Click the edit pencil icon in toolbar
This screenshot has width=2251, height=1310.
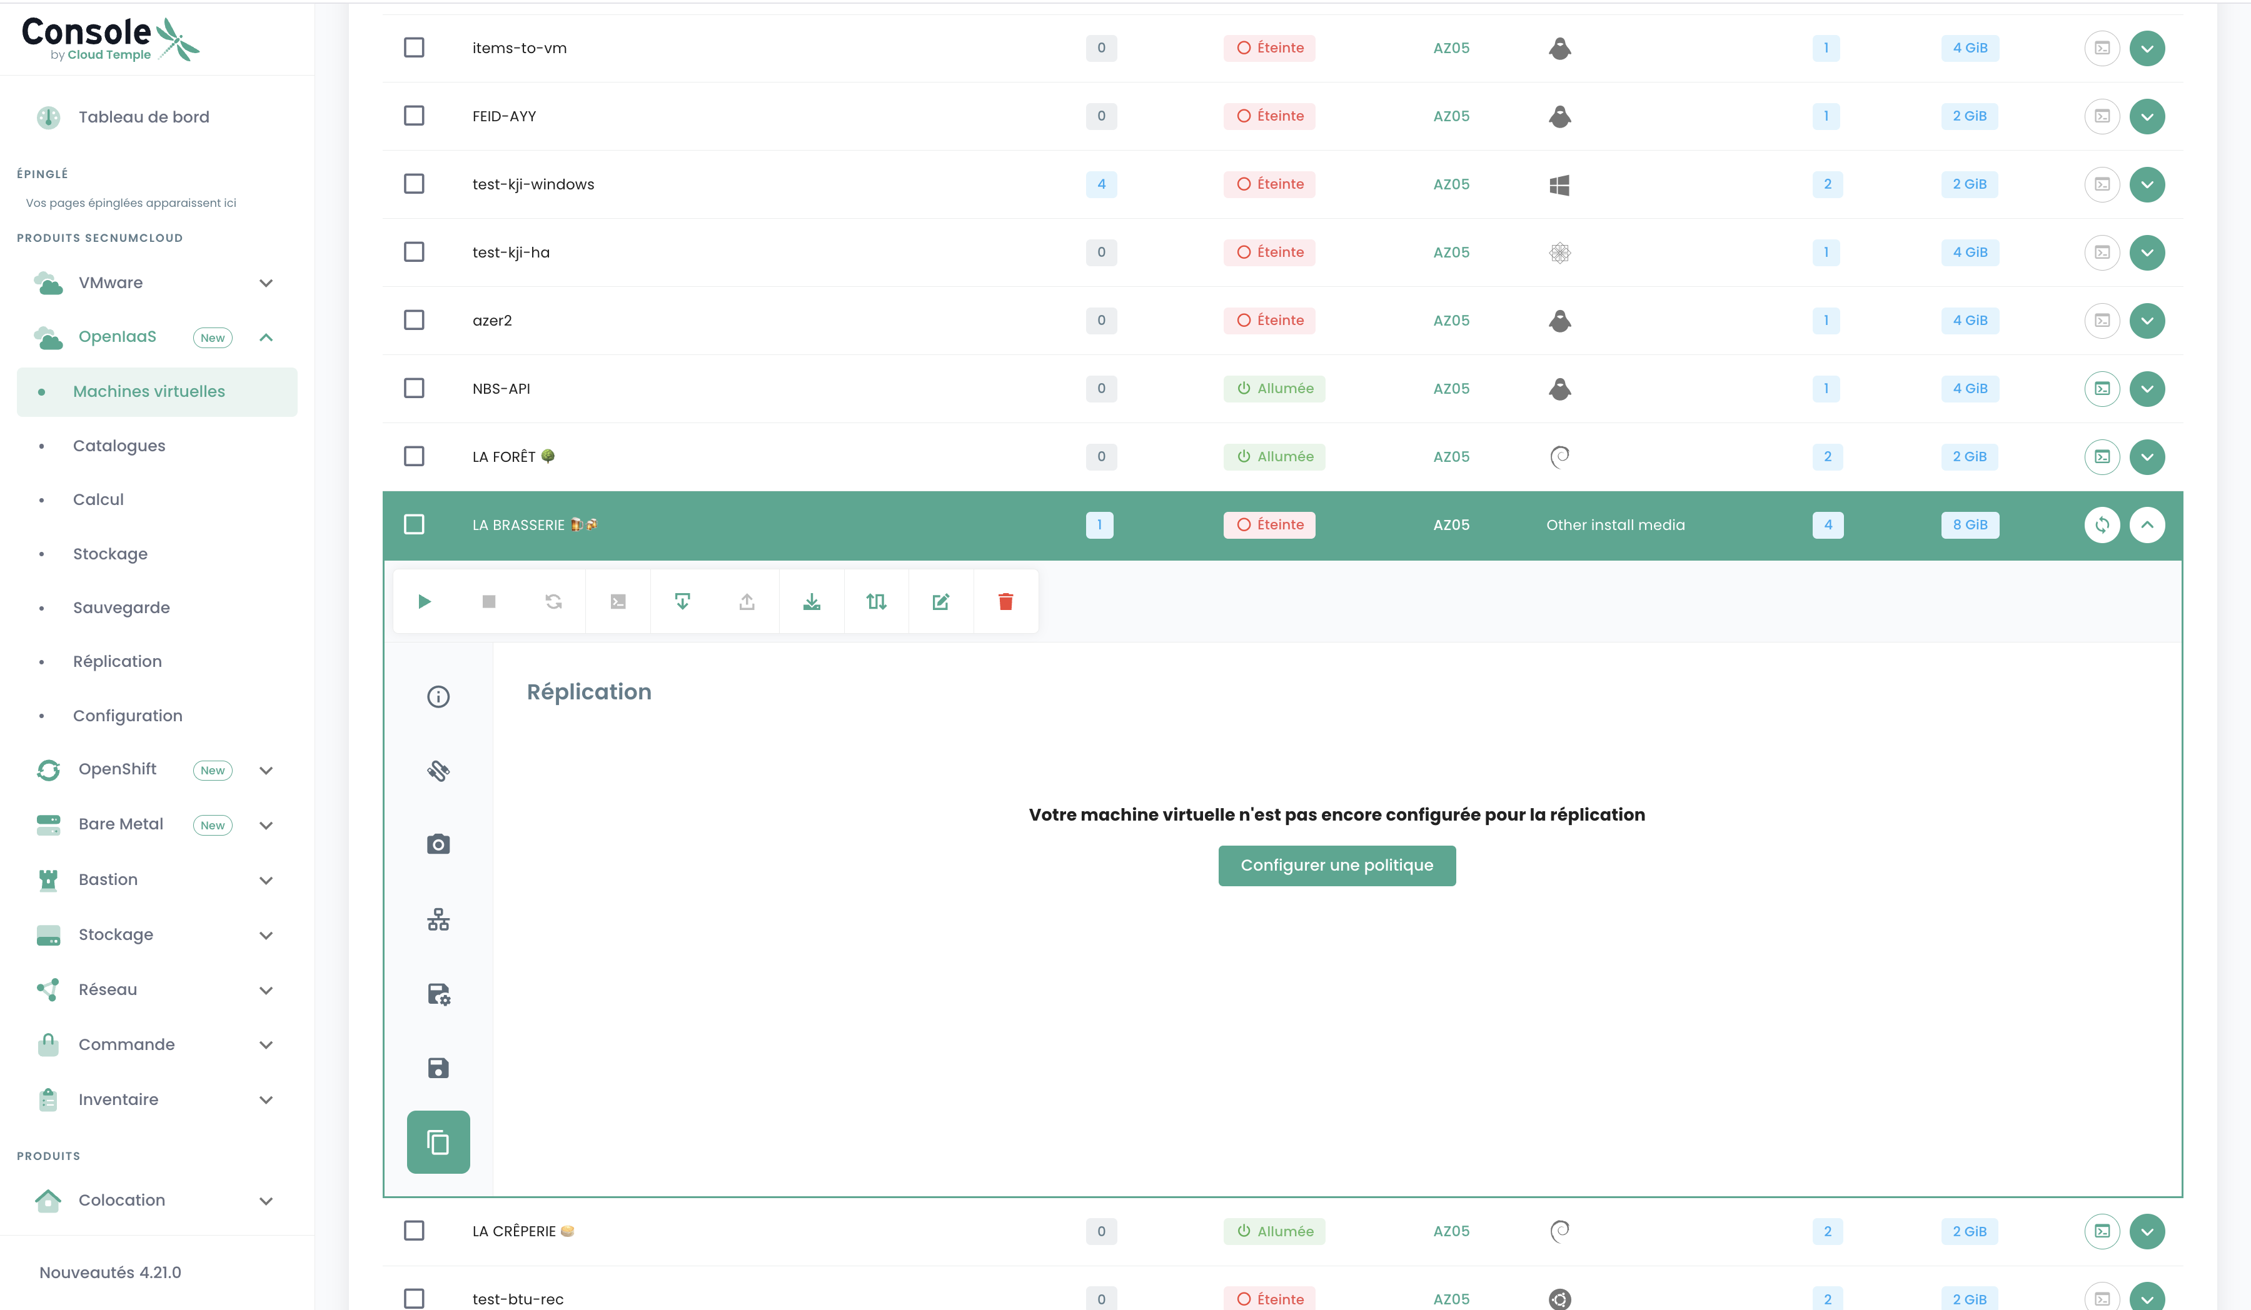[x=940, y=602]
